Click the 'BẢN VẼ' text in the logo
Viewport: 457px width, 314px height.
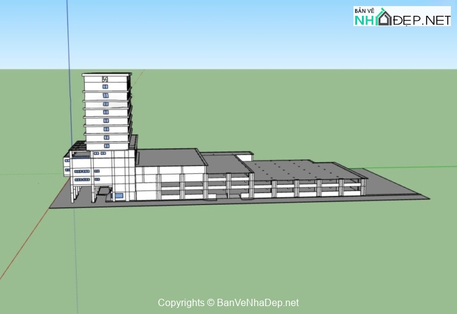pyautogui.click(x=364, y=10)
